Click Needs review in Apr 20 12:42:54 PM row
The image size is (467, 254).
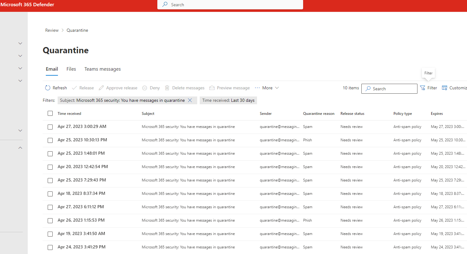coord(351,167)
